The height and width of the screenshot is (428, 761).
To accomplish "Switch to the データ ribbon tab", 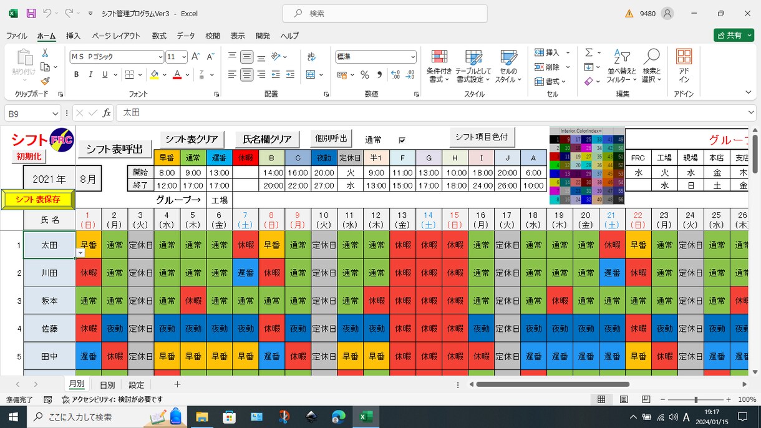I will tap(186, 36).
